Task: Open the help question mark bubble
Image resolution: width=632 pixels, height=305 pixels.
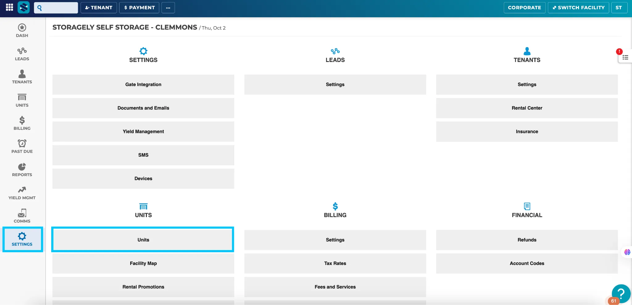Action: pos(621,294)
